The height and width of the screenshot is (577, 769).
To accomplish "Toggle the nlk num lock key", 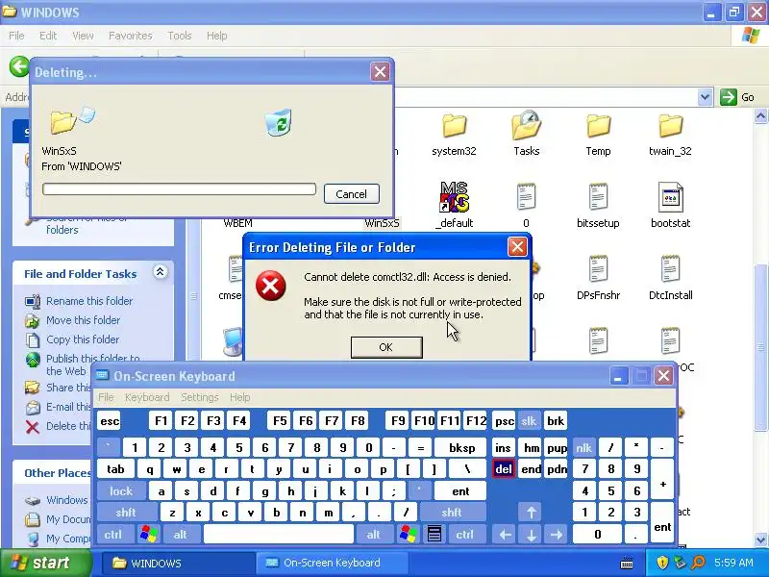I will click(583, 447).
